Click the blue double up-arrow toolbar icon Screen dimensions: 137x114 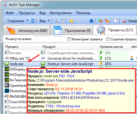(91, 21)
